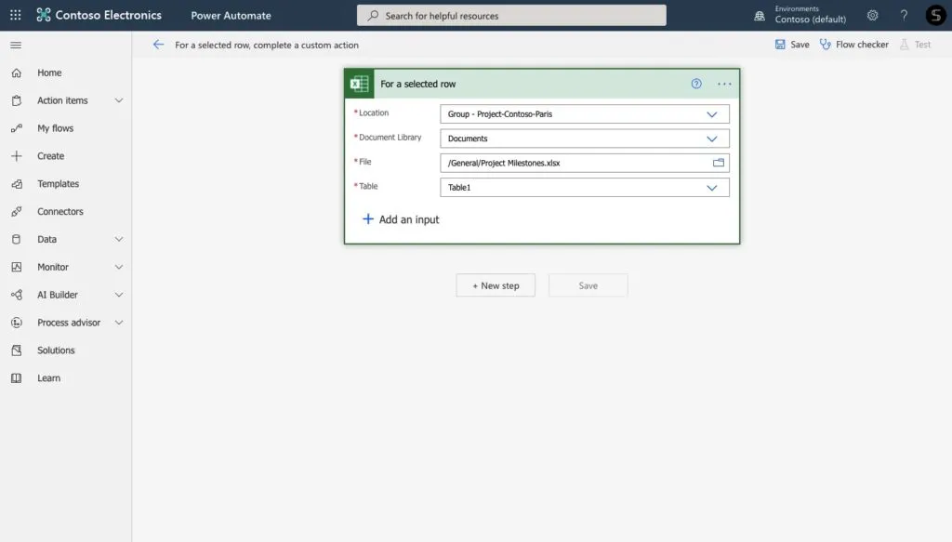Click the My flows icon

17,128
